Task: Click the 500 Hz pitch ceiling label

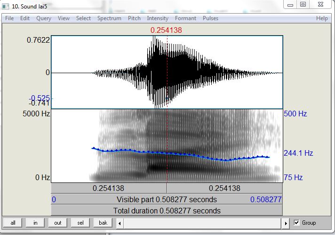Action: point(295,114)
